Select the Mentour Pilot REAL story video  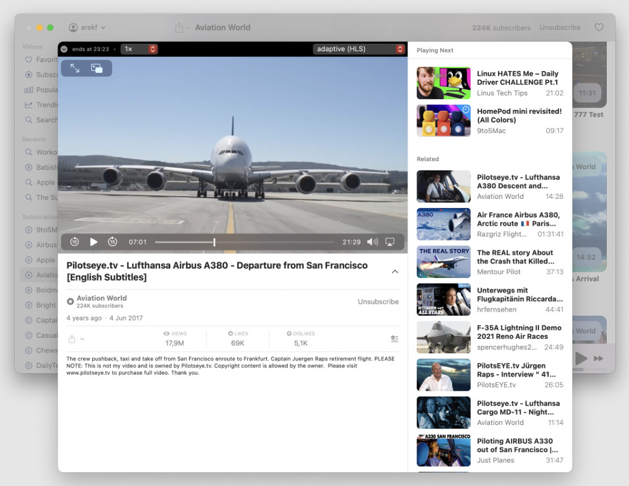tap(490, 262)
